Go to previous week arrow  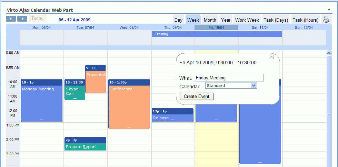click(x=11, y=19)
